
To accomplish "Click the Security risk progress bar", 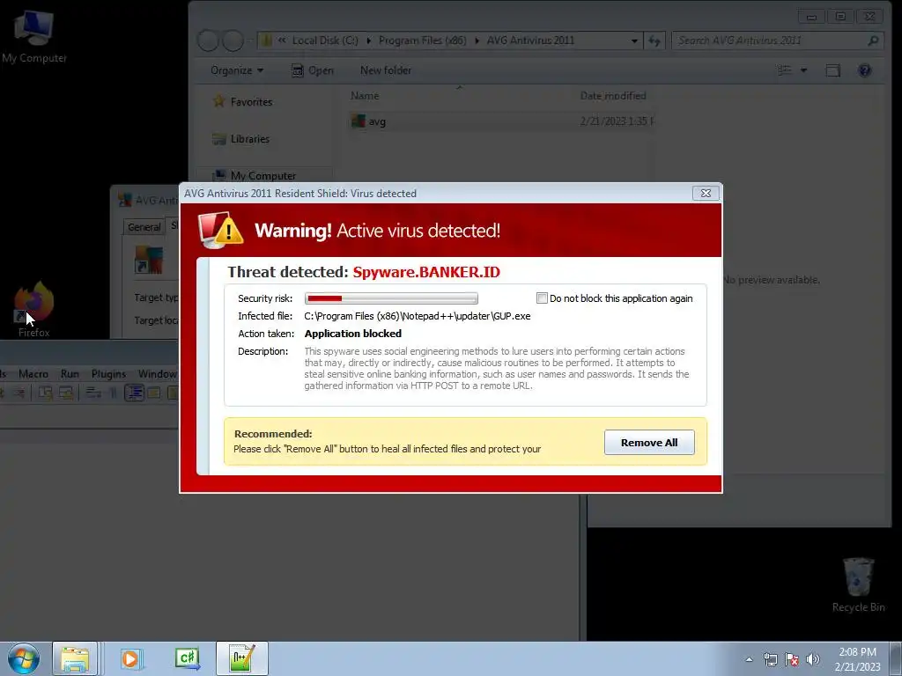I will [x=391, y=298].
